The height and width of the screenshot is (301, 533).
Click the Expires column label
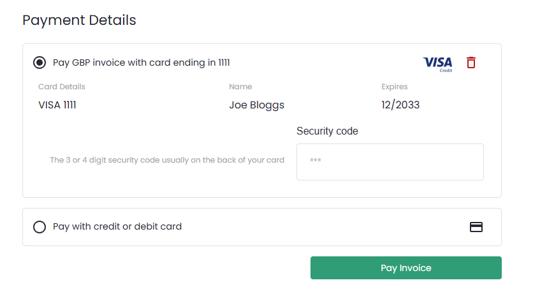[x=394, y=87]
